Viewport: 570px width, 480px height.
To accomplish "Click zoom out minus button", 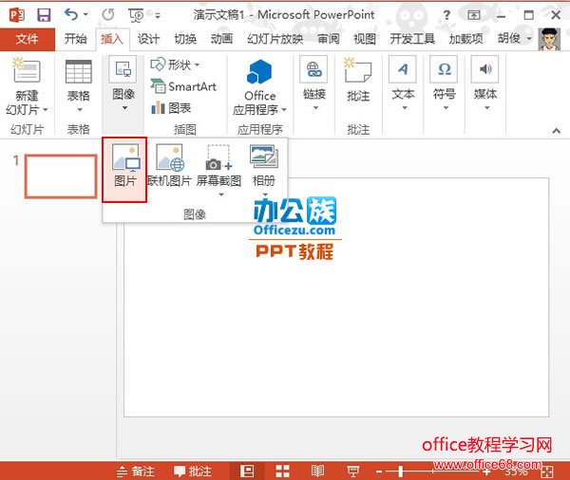I will [378, 471].
